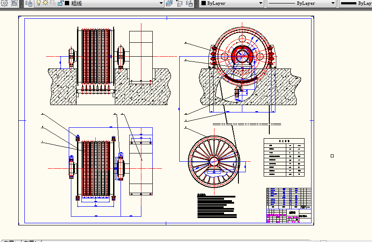
Task: Open the Layer States Manager icon
Action: [189, 3]
